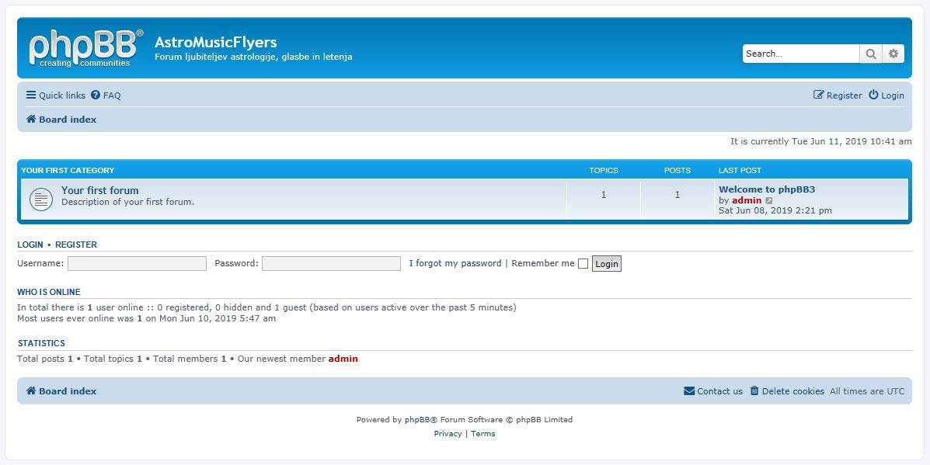Click the search magnifier icon button

tap(871, 54)
